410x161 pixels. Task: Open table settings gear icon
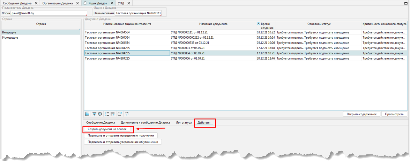pyautogui.click(x=99, y=114)
